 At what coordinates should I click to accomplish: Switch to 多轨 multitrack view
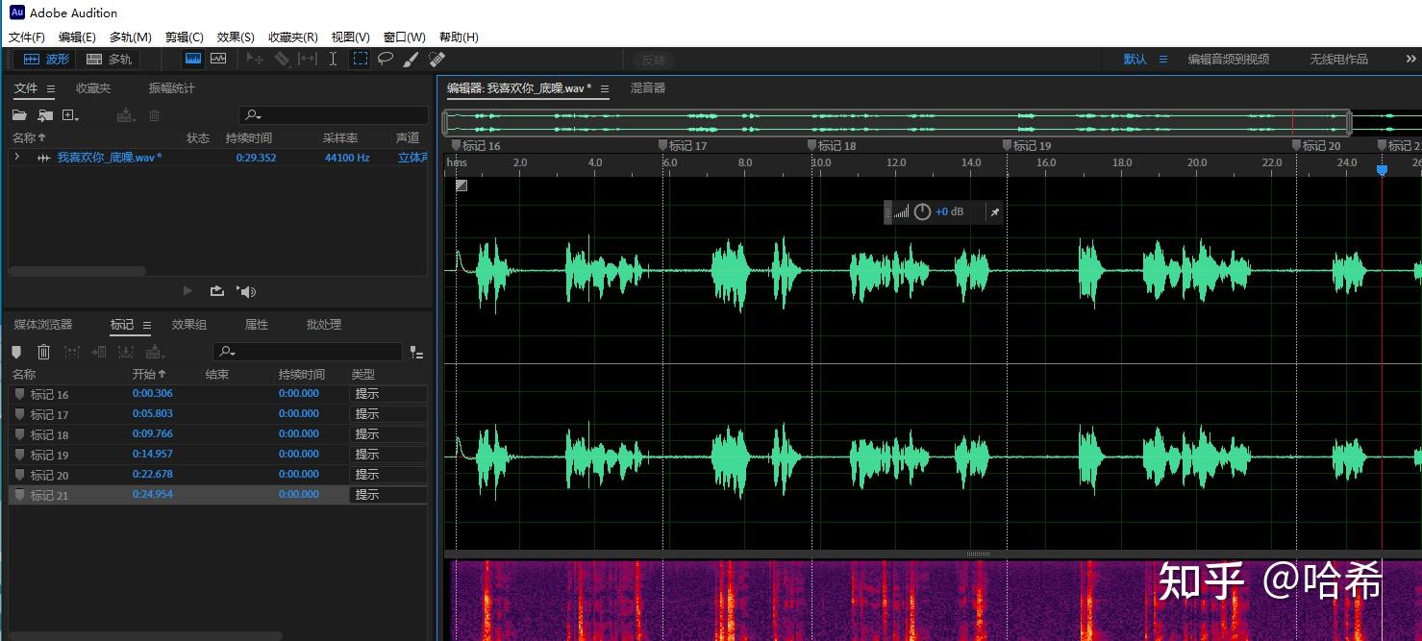pyautogui.click(x=109, y=60)
